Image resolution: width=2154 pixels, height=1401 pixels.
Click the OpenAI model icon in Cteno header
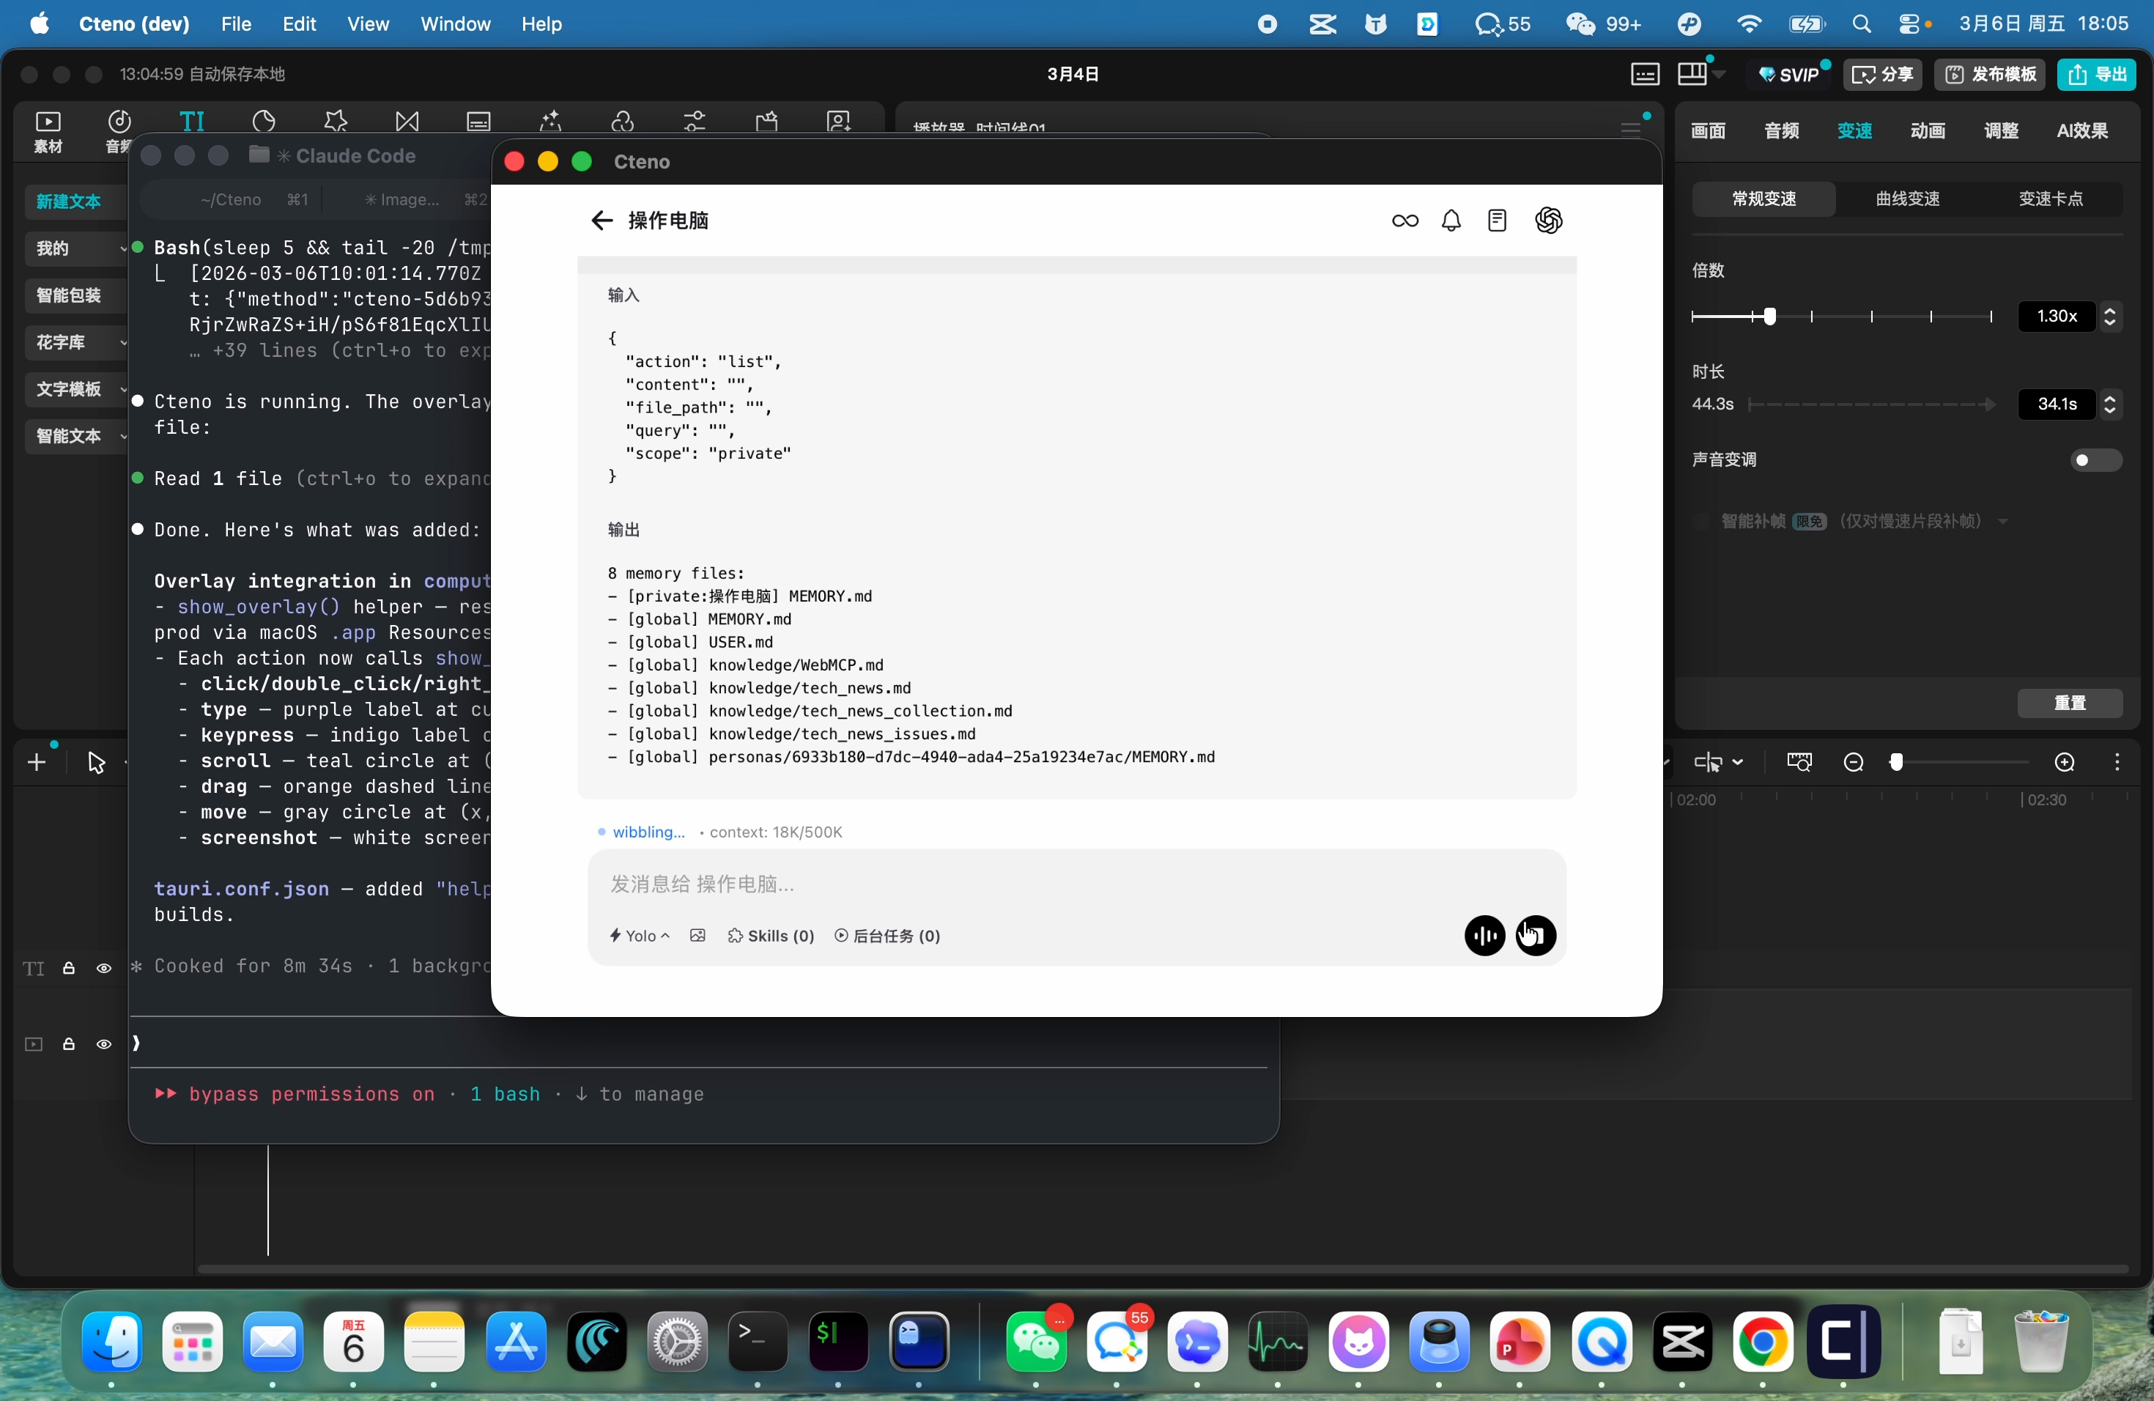point(1549,220)
